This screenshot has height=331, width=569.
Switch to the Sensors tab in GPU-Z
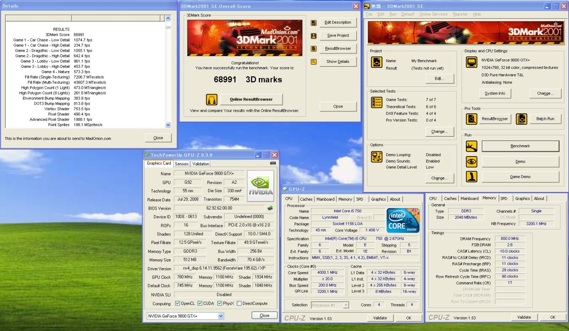pos(181,164)
